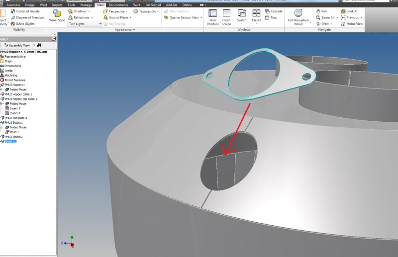
Task: Select Mate:1 constraint in tree
Action: [x=14, y=132]
